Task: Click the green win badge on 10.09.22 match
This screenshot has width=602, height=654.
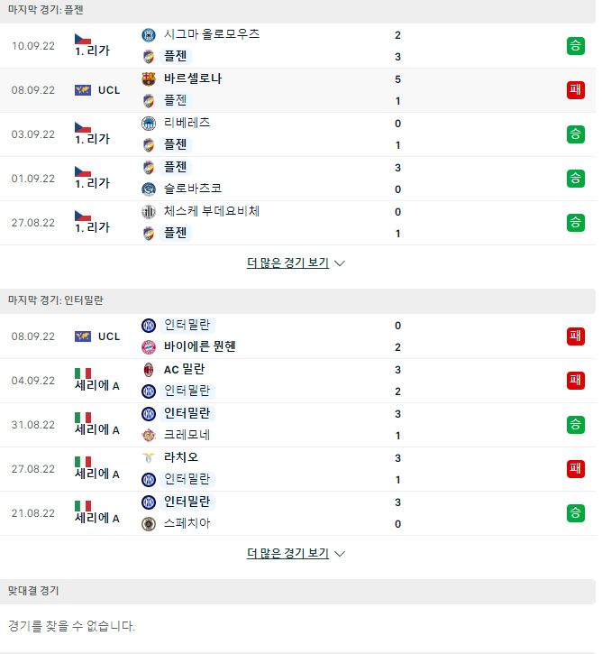Action: click(575, 46)
